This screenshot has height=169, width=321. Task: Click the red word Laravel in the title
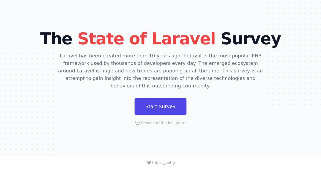(184, 39)
